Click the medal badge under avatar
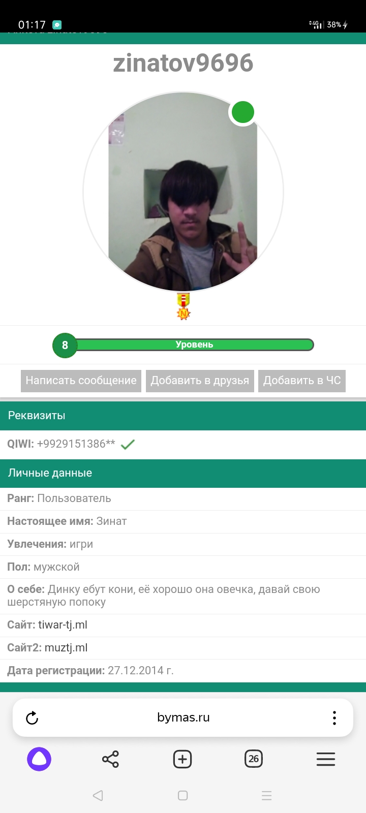The width and height of the screenshot is (366, 813). click(x=184, y=306)
